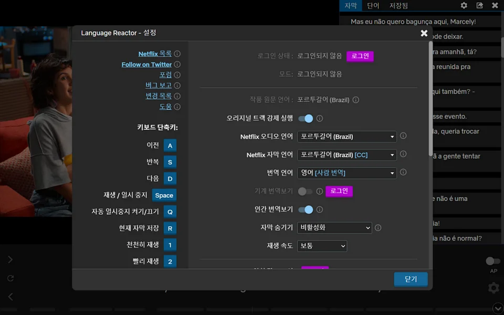Open Language Reactor settings via gear icon
Screen dimensions: 504x315
(x=464, y=5)
